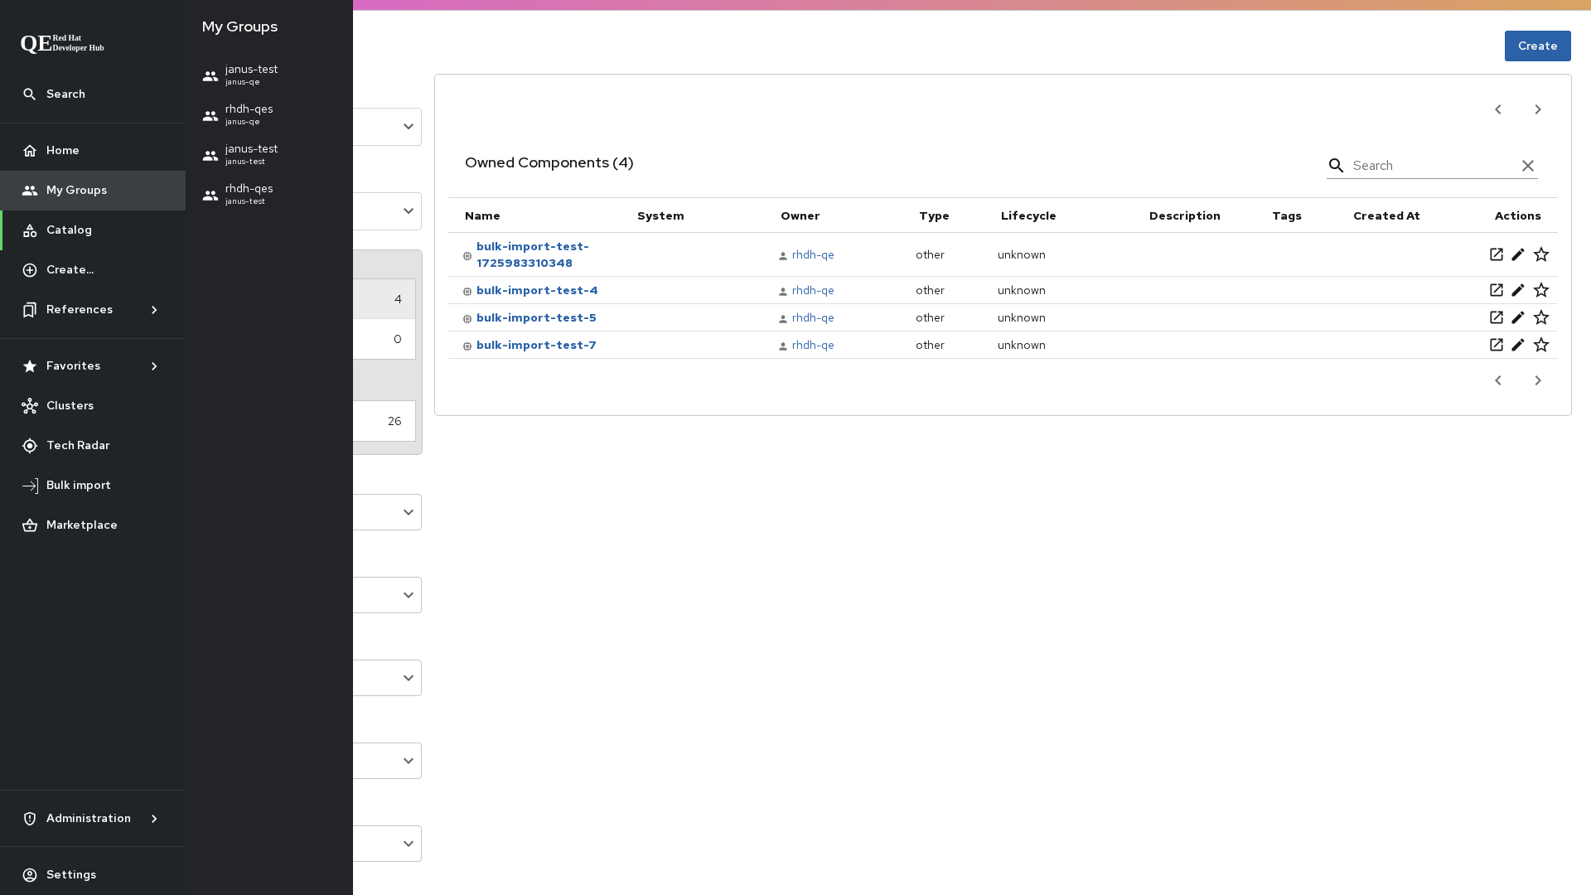Image resolution: width=1591 pixels, height=895 pixels.
Task: Open Tech Radar from sidebar
Action: click(x=78, y=446)
